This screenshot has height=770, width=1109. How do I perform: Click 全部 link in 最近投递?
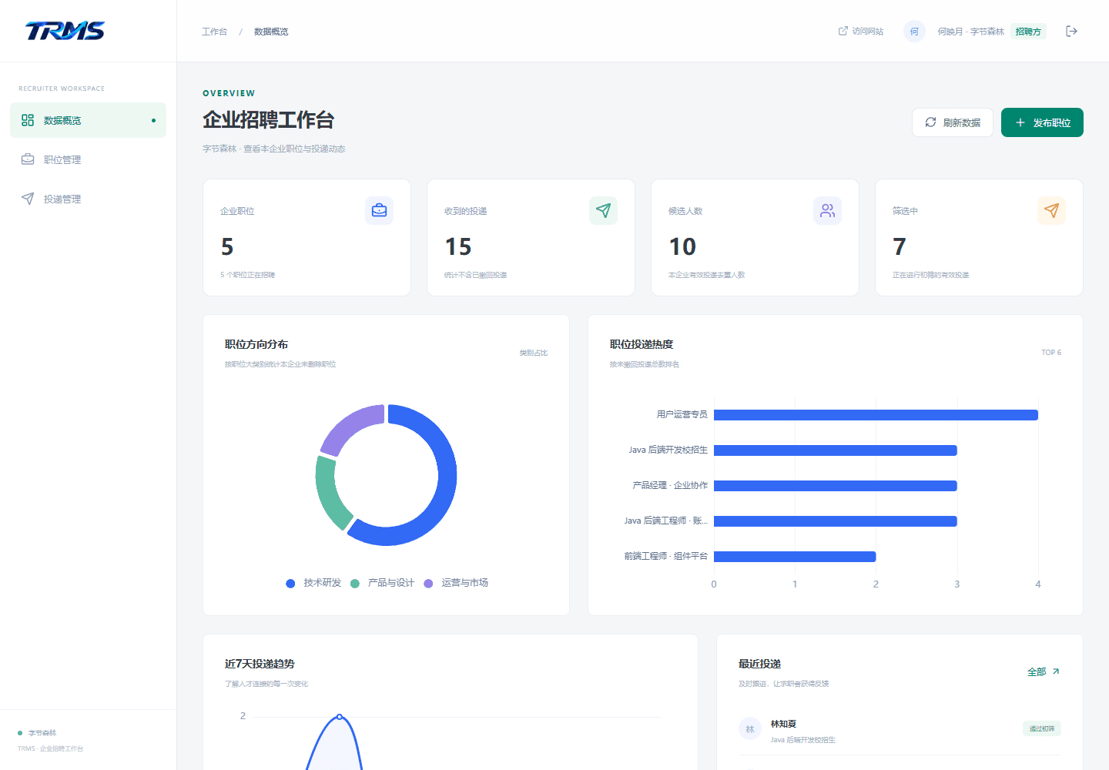(x=1044, y=671)
